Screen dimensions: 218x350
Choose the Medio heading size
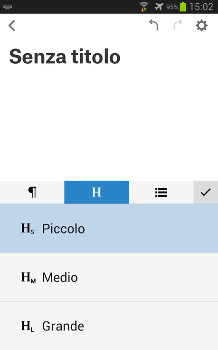tap(109, 277)
